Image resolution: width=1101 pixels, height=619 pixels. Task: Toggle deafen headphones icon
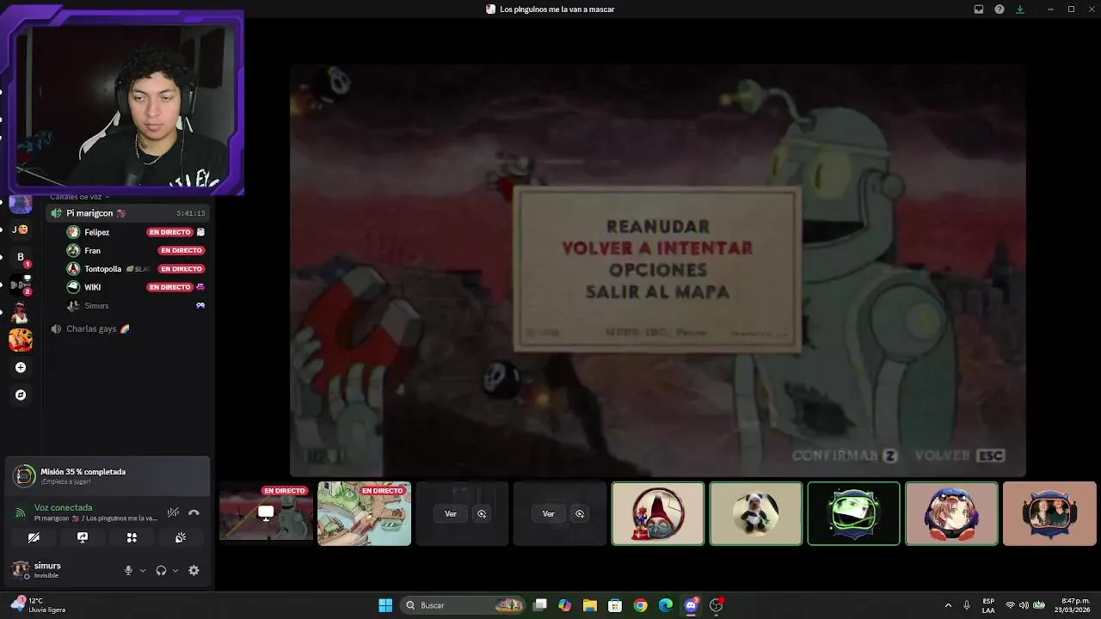click(x=161, y=570)
